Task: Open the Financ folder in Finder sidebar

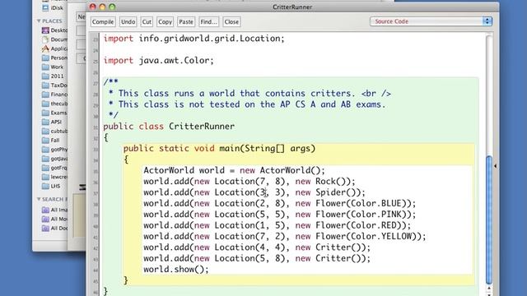Action: click(54, 95)
